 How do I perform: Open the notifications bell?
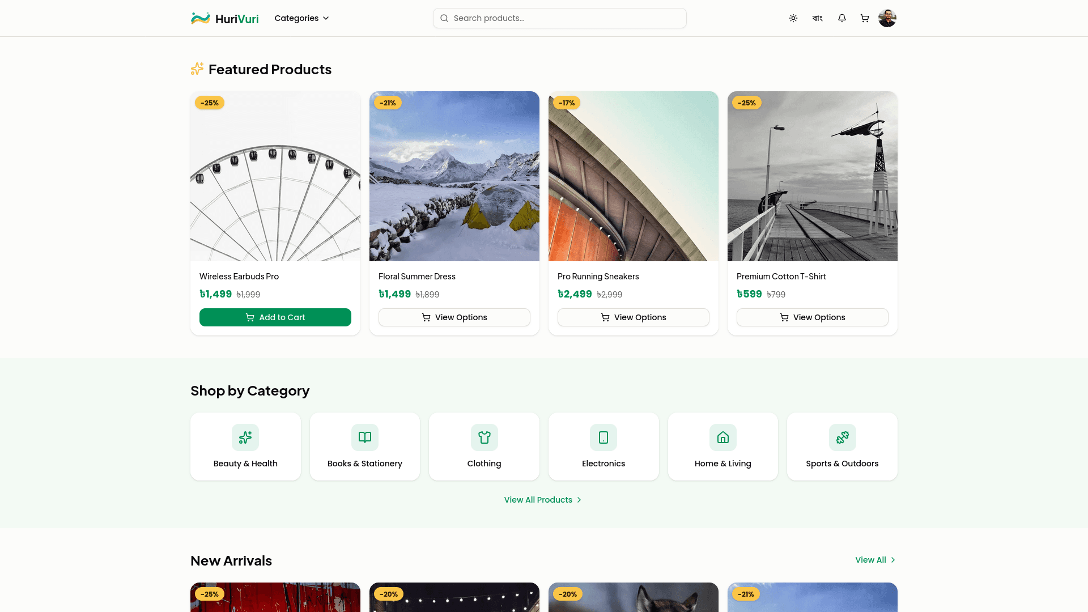842,18
